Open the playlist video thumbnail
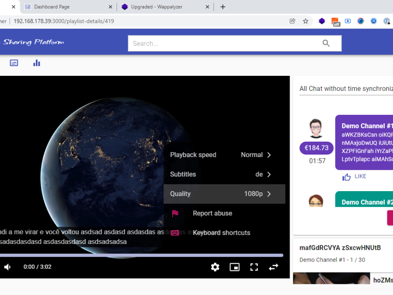The width and height of the screenshot is (393, 295). (331, 278)
